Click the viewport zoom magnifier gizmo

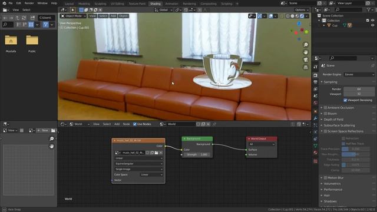coord(306,45)
